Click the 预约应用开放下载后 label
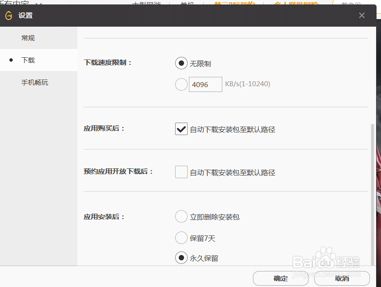381x287 pixels. point(118,171)
